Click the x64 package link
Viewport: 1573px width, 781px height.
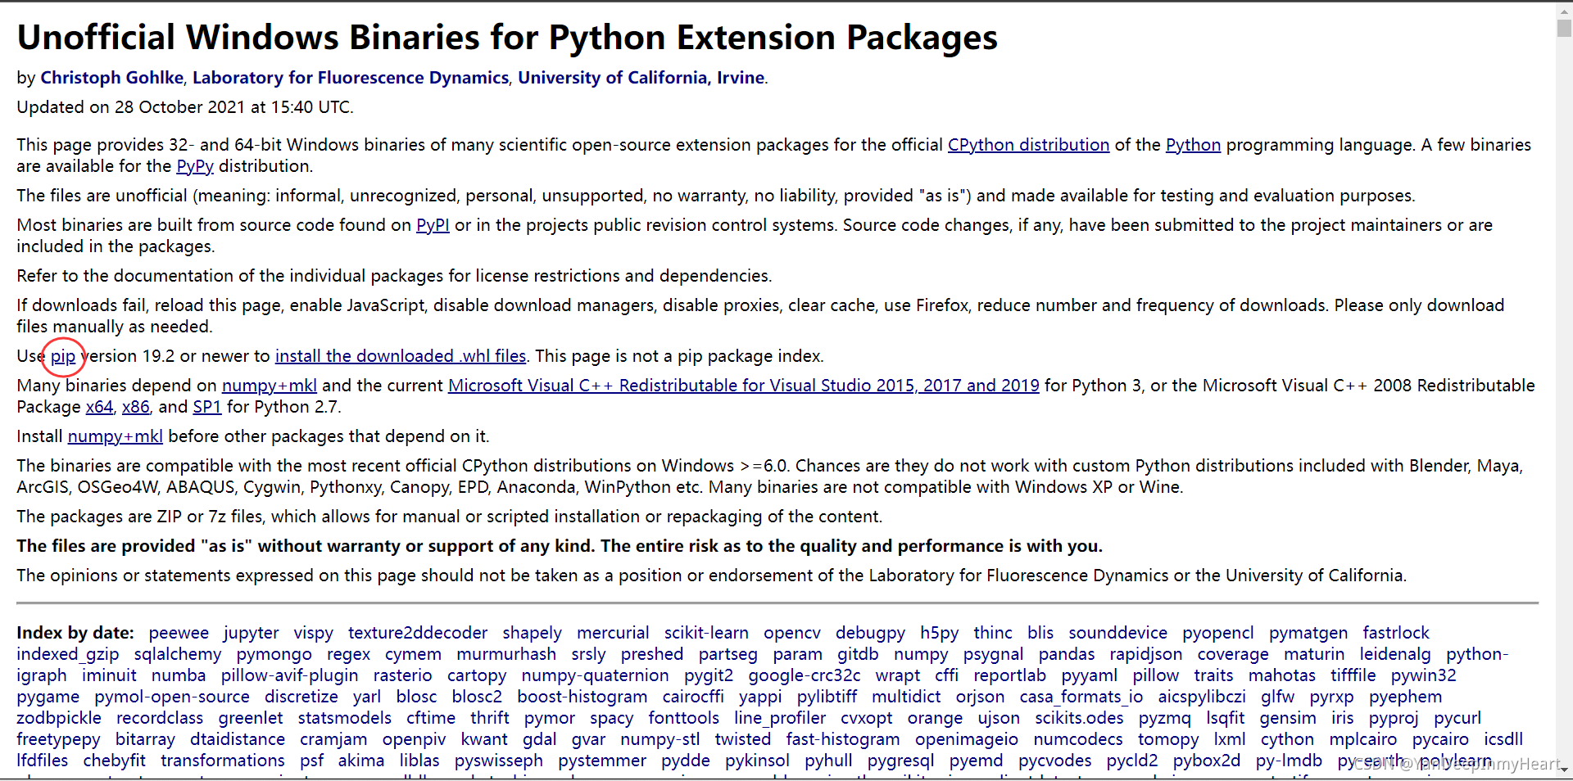pyautogui.click(x=99, y=407)
